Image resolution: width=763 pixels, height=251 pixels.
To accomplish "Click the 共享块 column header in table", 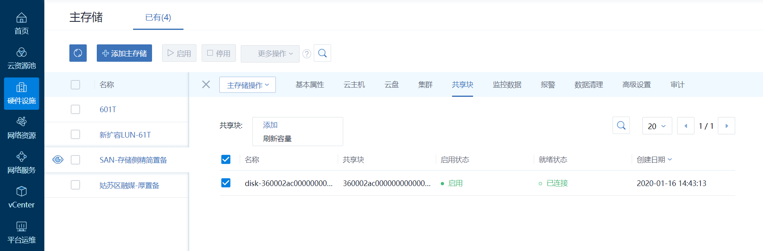I will pyautogui.click(x=353, y=159).
